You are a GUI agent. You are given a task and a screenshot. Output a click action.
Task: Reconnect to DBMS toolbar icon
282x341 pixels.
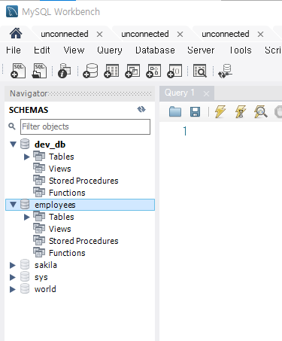click(x=225, y=71)
